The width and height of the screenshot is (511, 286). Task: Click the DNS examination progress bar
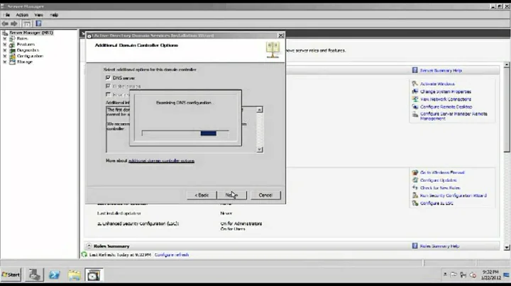pos(185,133)
